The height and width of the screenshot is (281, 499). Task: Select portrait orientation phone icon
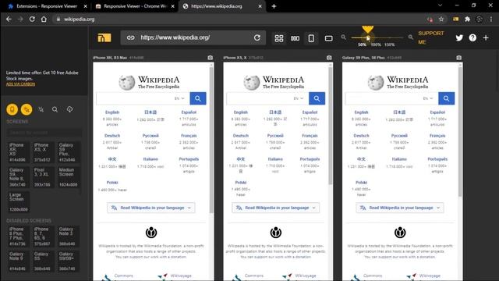(311, 38)
